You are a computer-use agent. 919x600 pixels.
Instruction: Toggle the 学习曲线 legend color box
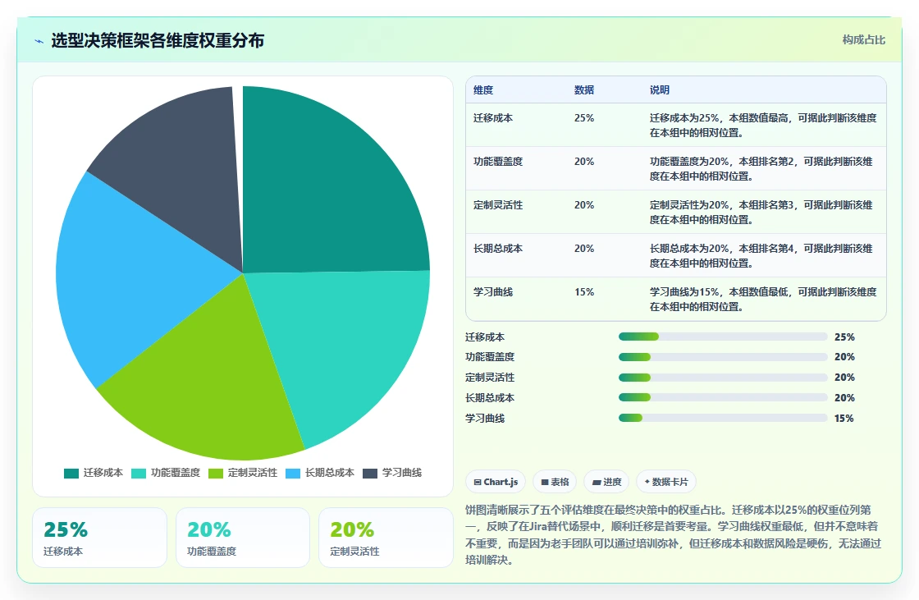(370, 474)
